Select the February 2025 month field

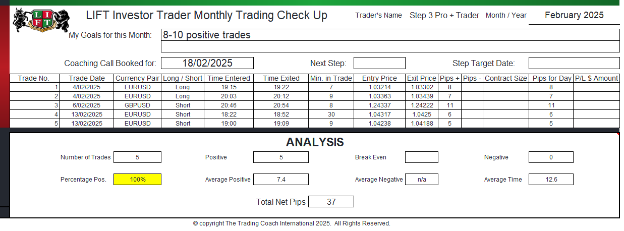click(574, 15)
